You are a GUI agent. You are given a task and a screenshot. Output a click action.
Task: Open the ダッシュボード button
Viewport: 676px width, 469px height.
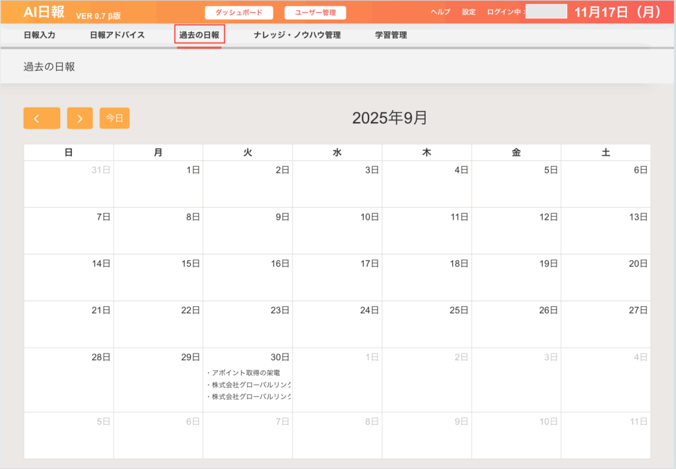tap(239, 13)
